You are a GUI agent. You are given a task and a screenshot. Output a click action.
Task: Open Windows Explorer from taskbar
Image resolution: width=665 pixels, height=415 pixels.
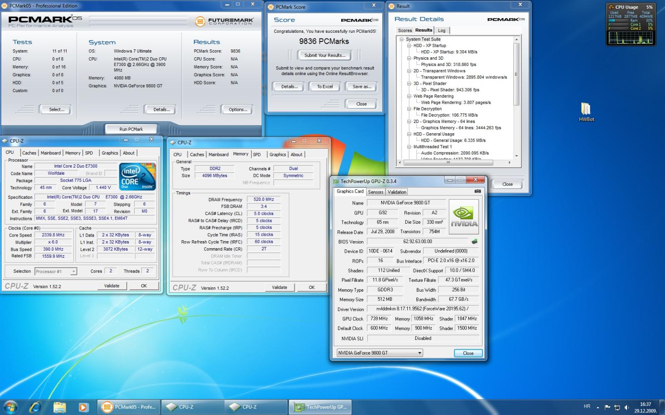click(x=59, y=407)
